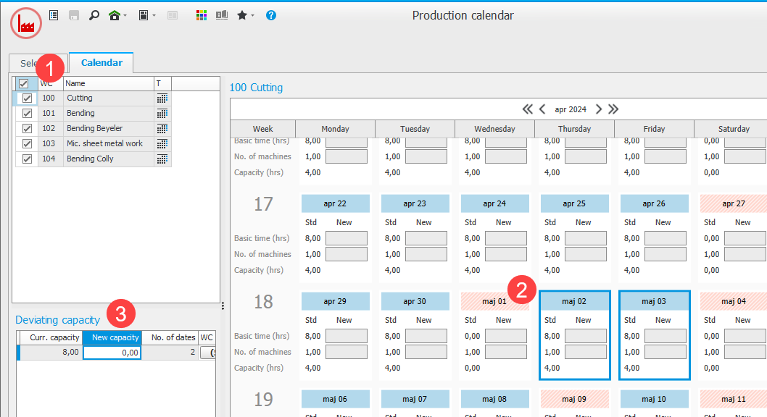Jump back with double-left arrow
The image size is (767, 417).
(528, 109)
